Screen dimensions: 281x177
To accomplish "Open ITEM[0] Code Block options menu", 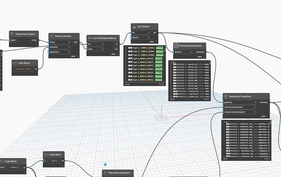I will point(24,172).
